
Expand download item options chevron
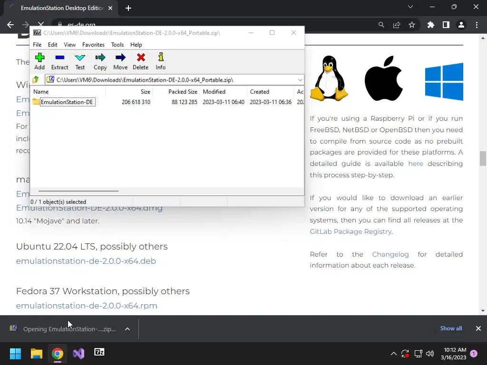(x=127, y=329)
